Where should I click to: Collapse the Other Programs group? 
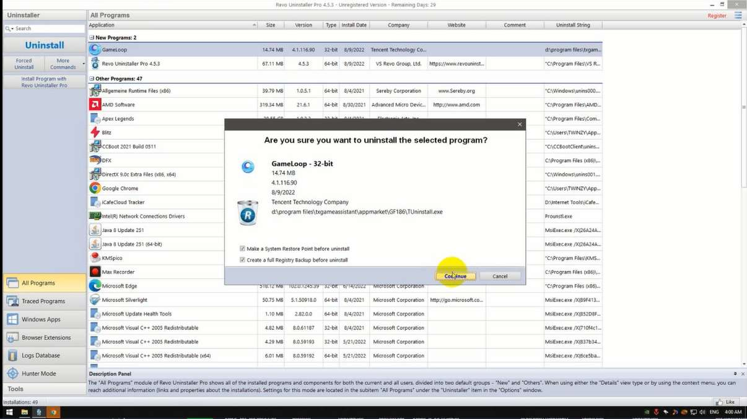[92, 79]
